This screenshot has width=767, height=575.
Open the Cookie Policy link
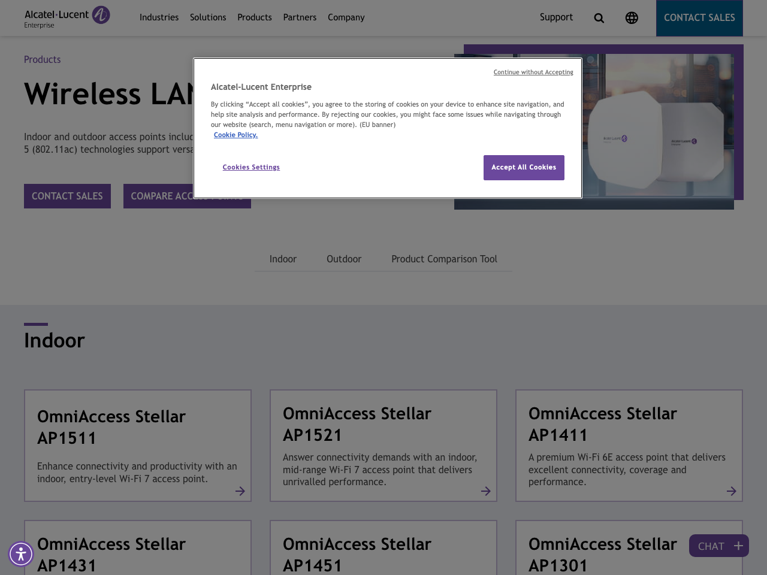(236, 134)
